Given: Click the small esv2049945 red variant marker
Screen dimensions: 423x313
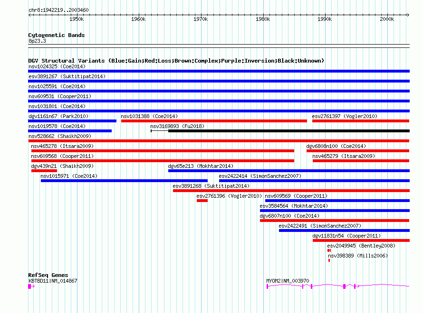Looking at the screenshot, I should (329, 250).
